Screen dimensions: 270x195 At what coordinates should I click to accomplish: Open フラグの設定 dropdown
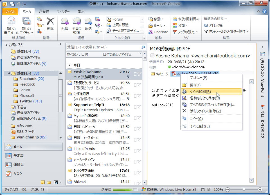pos(185,32)
